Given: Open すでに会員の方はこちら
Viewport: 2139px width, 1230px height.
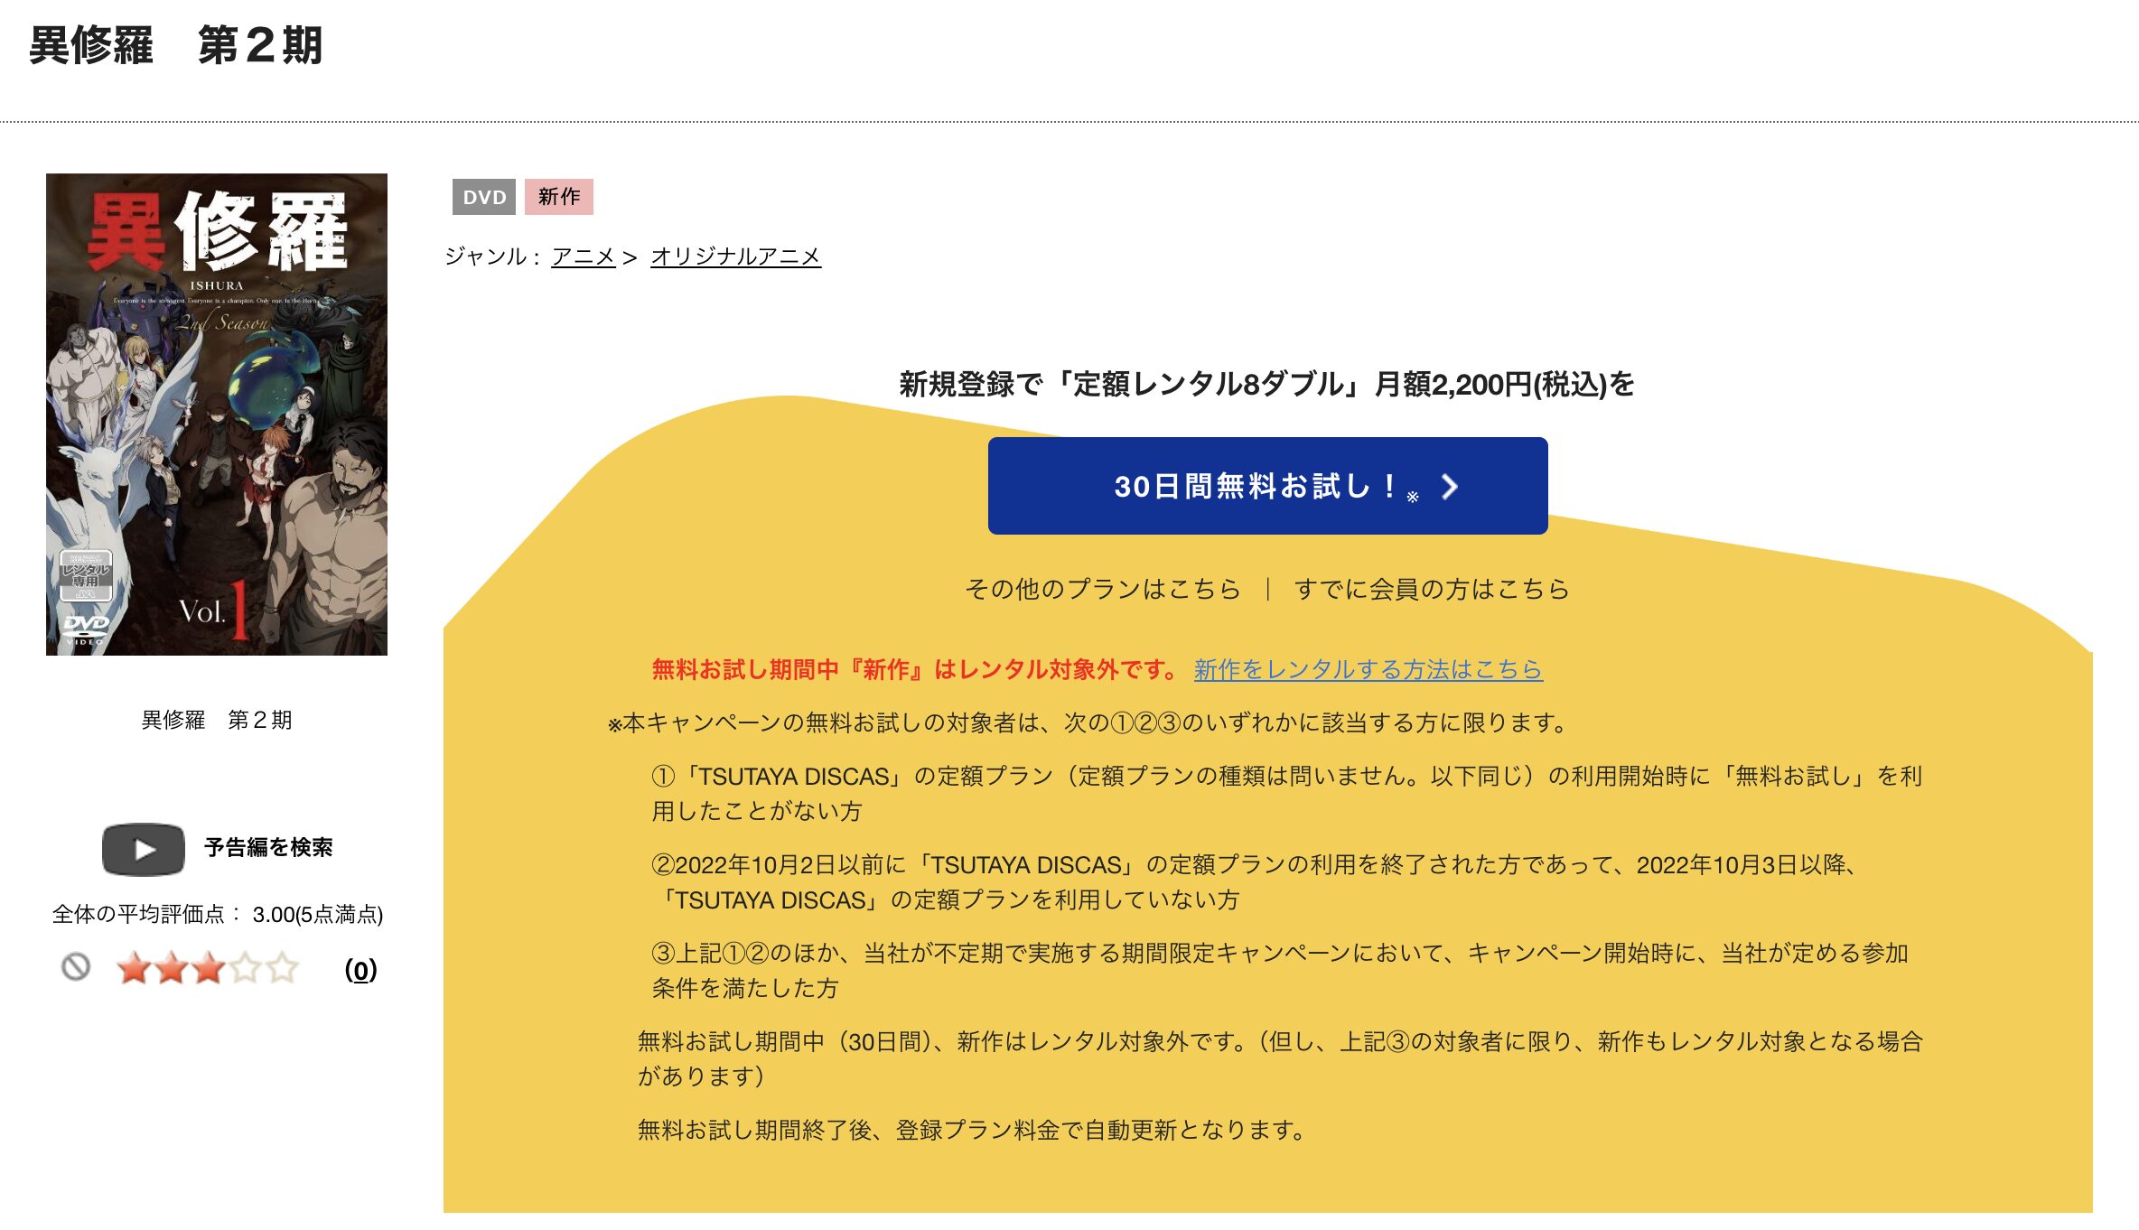Looking at the screenshot, I should pos(1432,589).
